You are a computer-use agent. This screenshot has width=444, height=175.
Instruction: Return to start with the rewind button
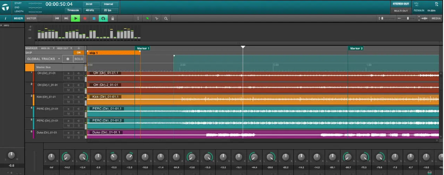(x=57, y=18)
